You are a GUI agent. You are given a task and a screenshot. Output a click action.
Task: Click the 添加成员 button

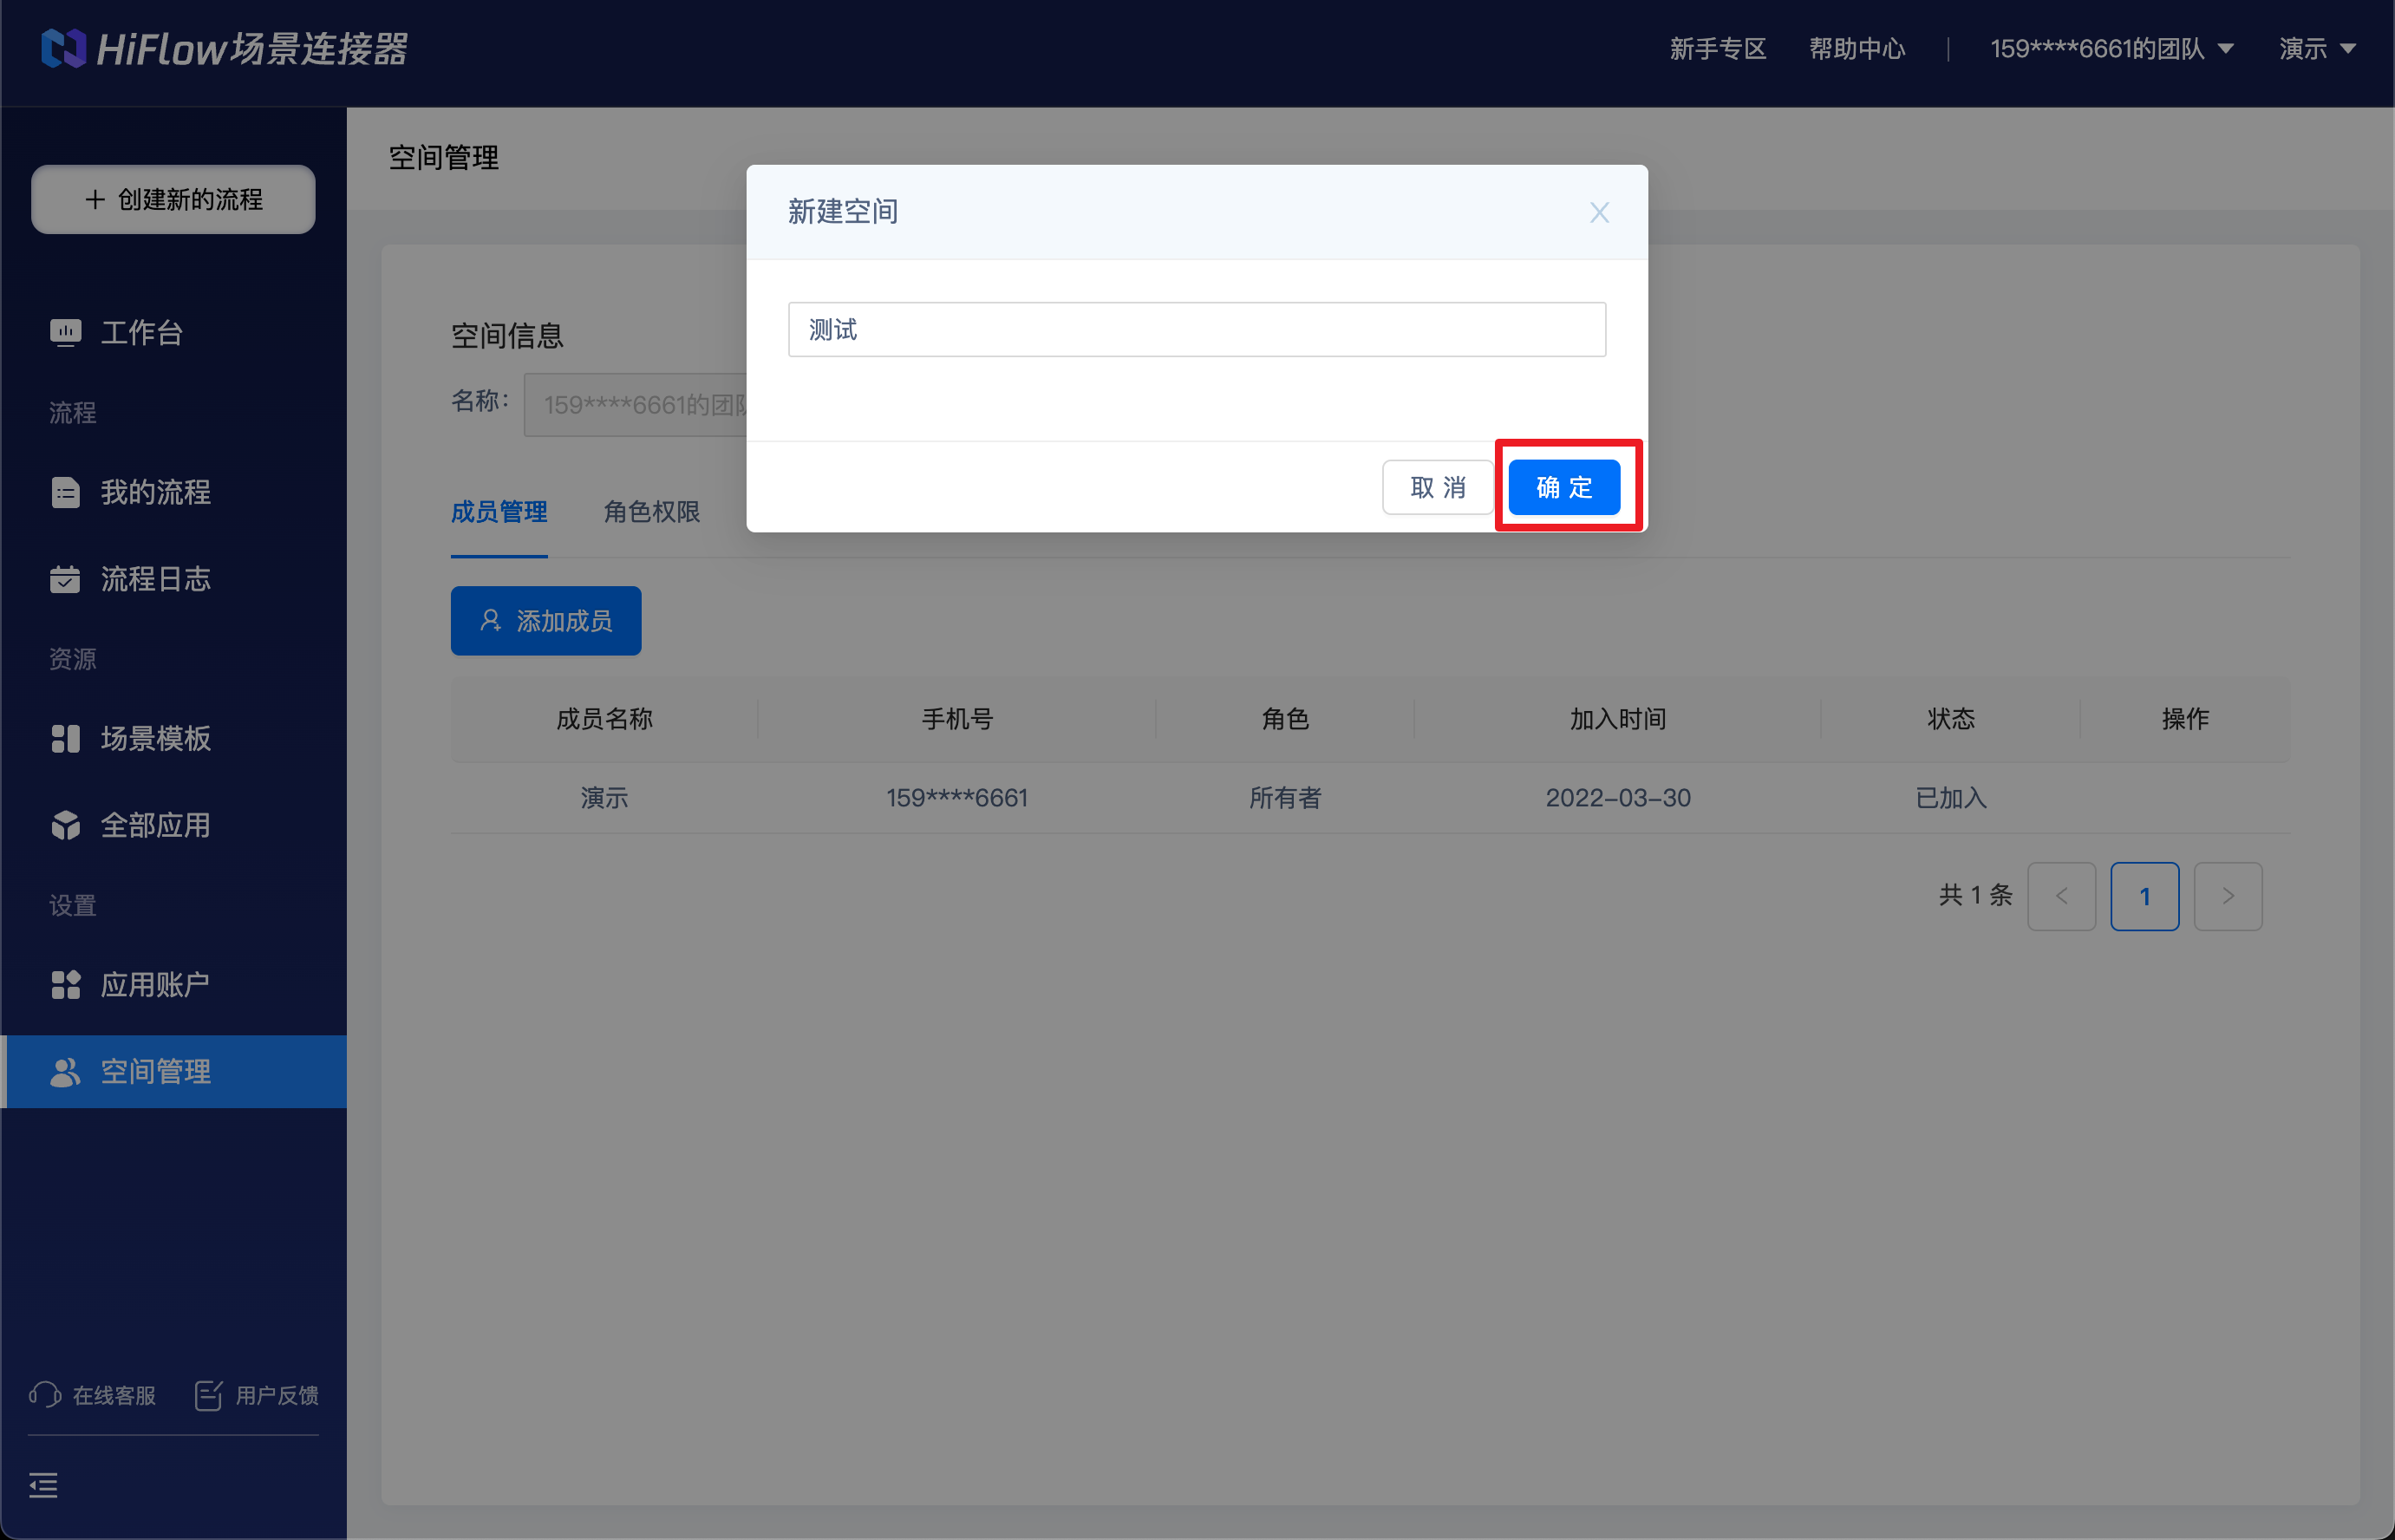(x=546, y=621)
